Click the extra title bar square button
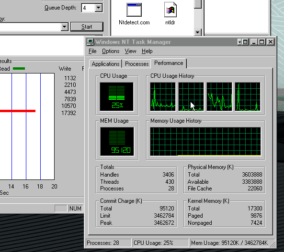Image resolution: width=284 pixels, height=252 pixels. click(x=245, y=42)
